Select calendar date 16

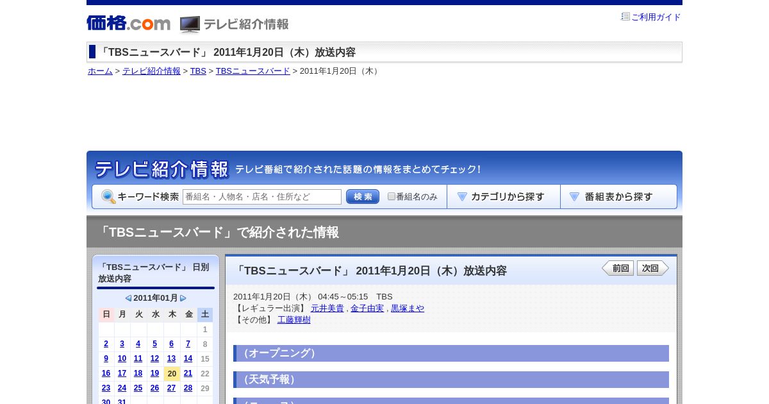[106, 373]
